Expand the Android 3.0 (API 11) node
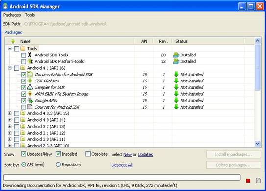The image size is (266, 191). (10, 139)
